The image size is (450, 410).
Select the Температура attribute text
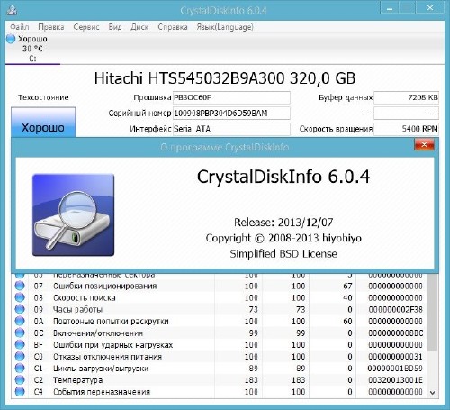click(78, 380)
